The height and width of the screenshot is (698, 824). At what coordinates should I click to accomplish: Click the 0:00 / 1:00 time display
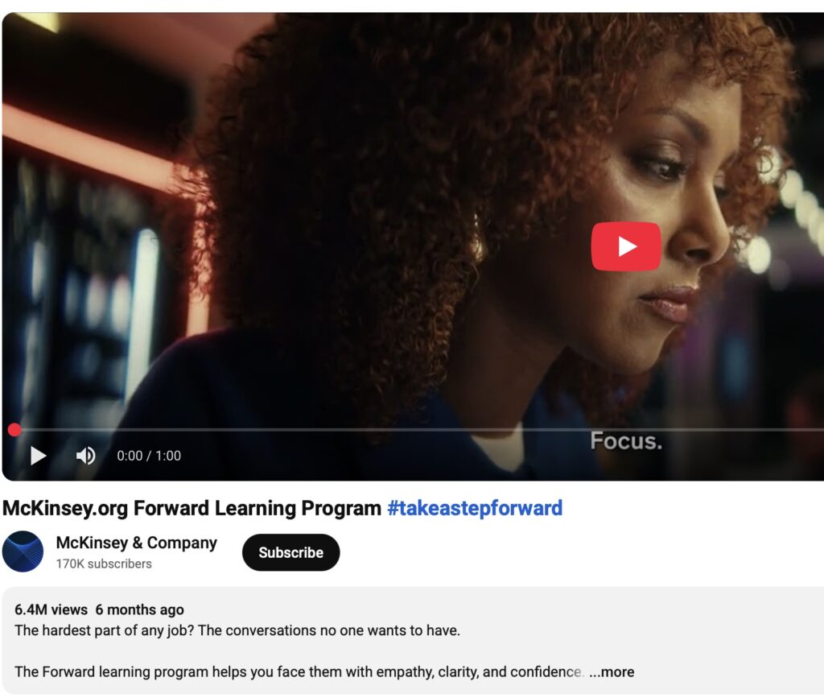149,456
